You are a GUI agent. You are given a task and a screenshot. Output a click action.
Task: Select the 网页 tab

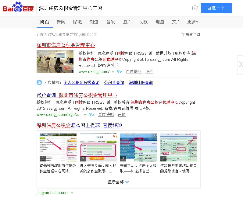click(x=45, y=22)
